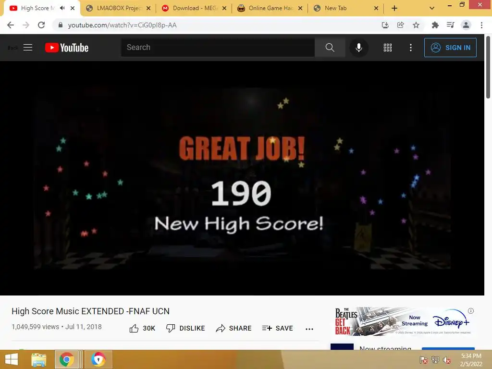Share this page icon in address bar
This screenshot has height=369, width=492.
point(401,25)
